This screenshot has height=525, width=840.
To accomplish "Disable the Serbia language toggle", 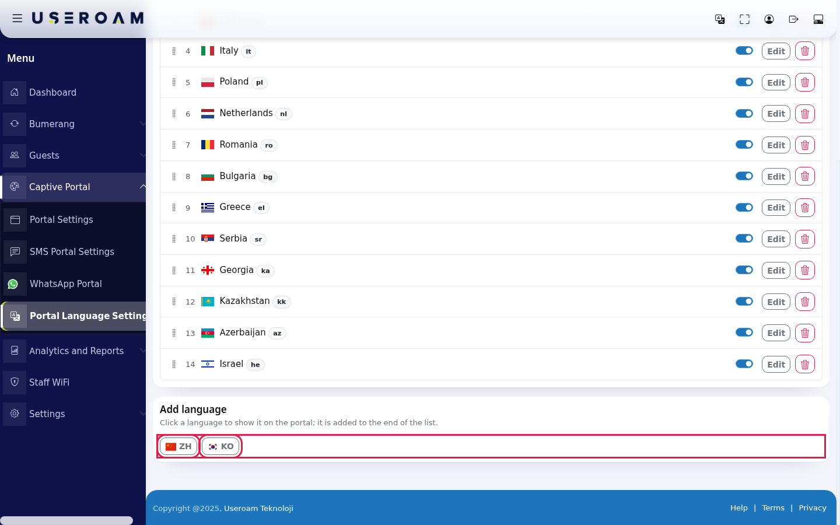I will point(744,239).
